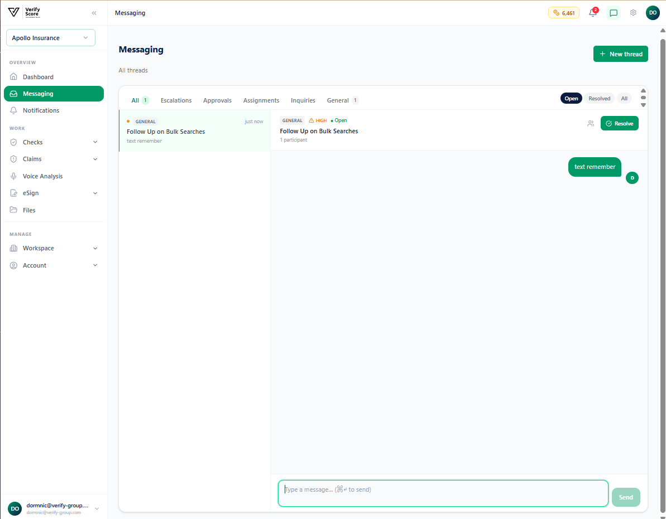Open Voice Analysis page
Image resolution: width=666 pixels, height=519 pixels.
(54, 176)
